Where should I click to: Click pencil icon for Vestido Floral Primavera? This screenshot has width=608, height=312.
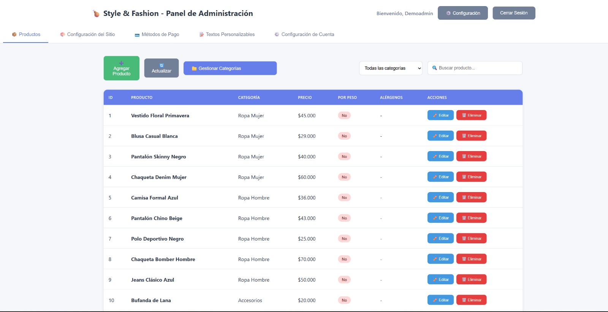(435, 115)
